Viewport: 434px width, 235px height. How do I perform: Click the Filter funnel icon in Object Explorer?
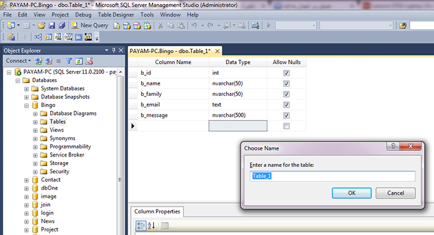(x=69, y=61)
